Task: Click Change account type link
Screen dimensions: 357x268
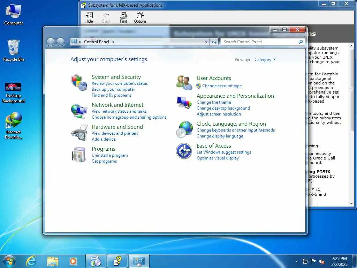Action: click(x=222, y=86)
